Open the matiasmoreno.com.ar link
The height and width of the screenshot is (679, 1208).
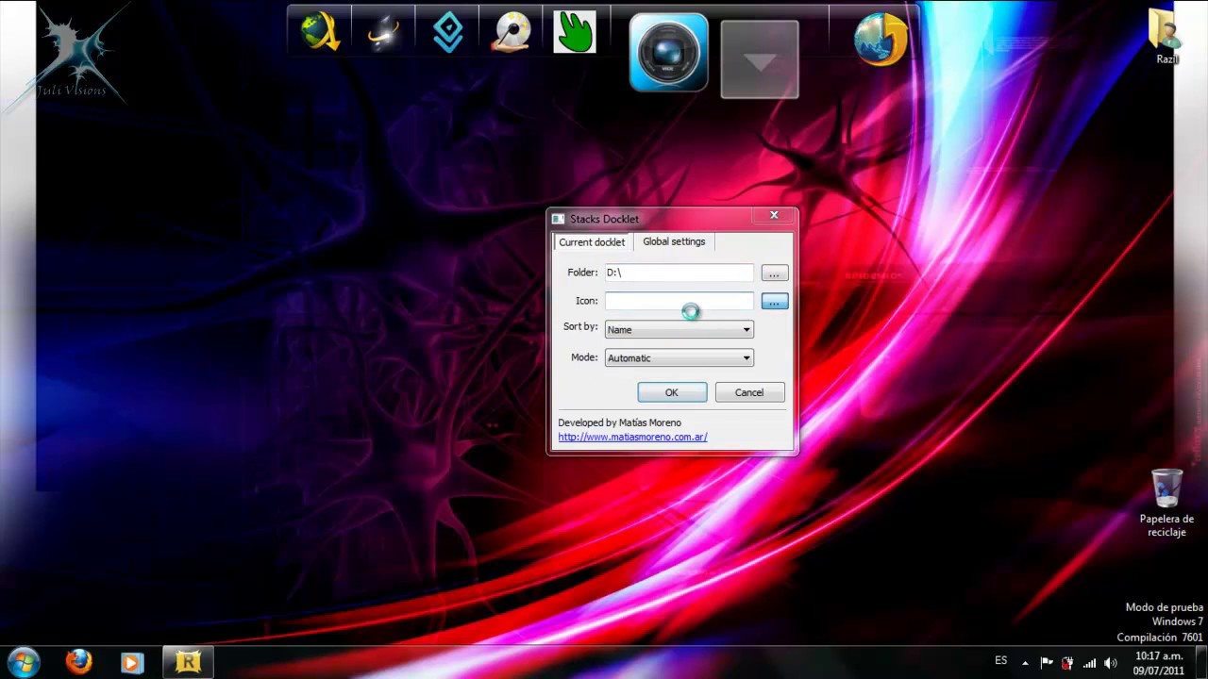[632, 437]
